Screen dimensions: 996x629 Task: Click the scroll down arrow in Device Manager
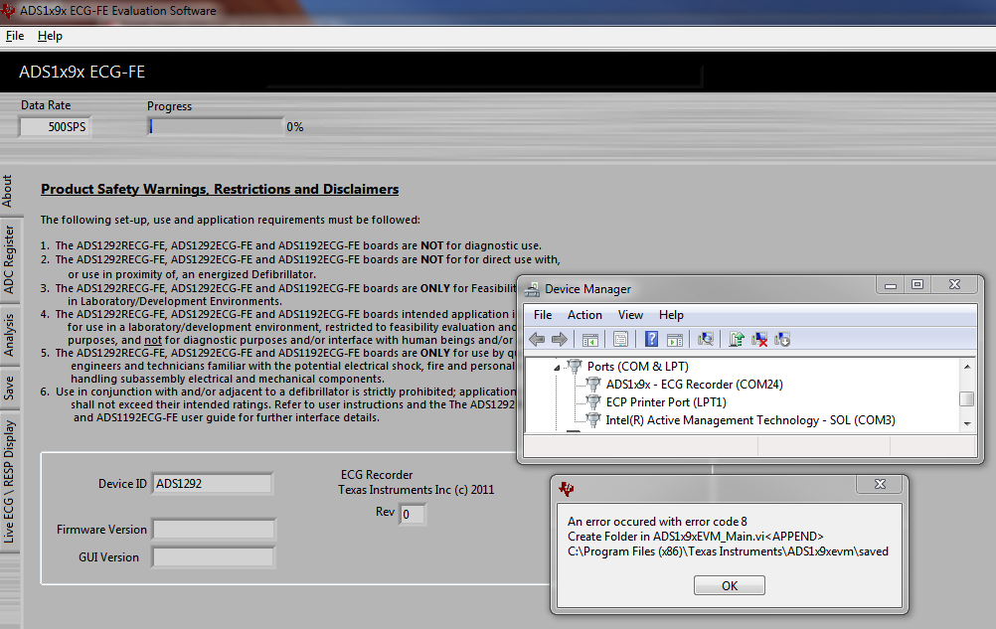click(967, 423)
